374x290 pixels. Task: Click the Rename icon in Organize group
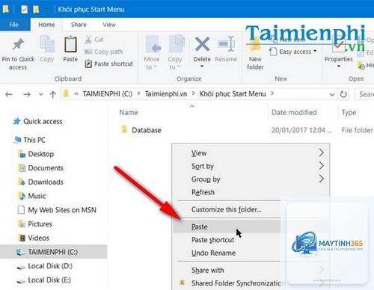click(x=226, y=44)
